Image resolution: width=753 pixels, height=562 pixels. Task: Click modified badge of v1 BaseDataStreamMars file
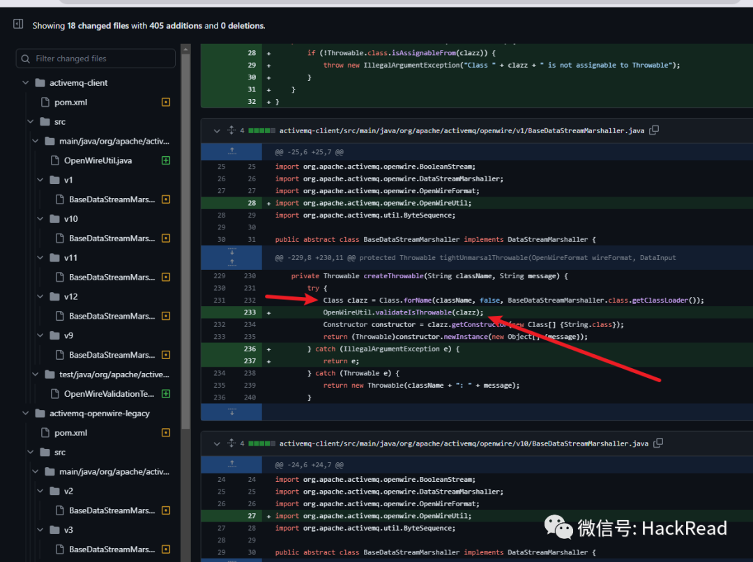tap(166, 199)
